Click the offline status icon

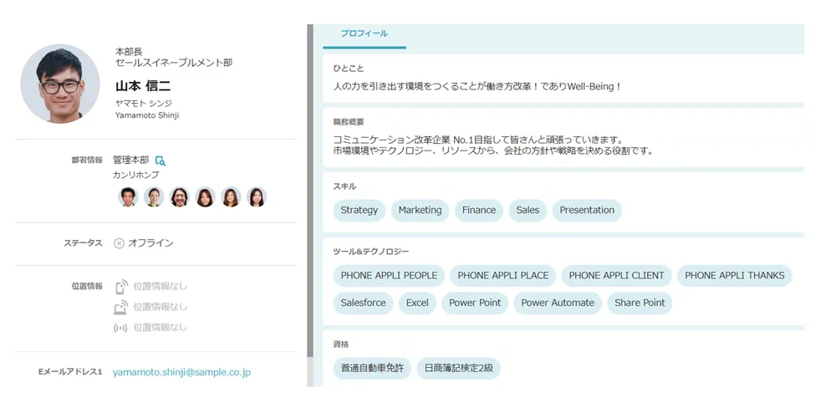point(119,243)
